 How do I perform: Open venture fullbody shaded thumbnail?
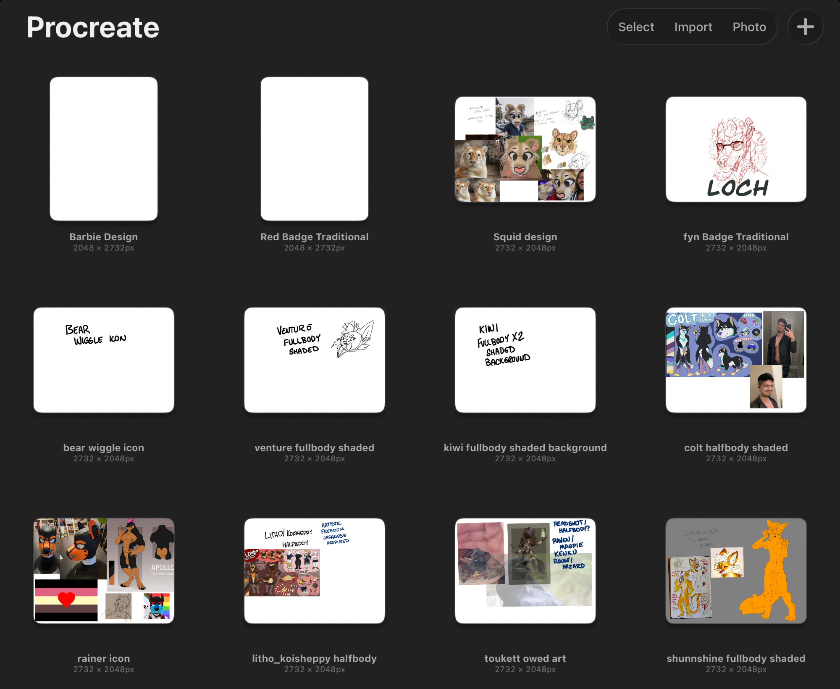(x=314, y=360)
